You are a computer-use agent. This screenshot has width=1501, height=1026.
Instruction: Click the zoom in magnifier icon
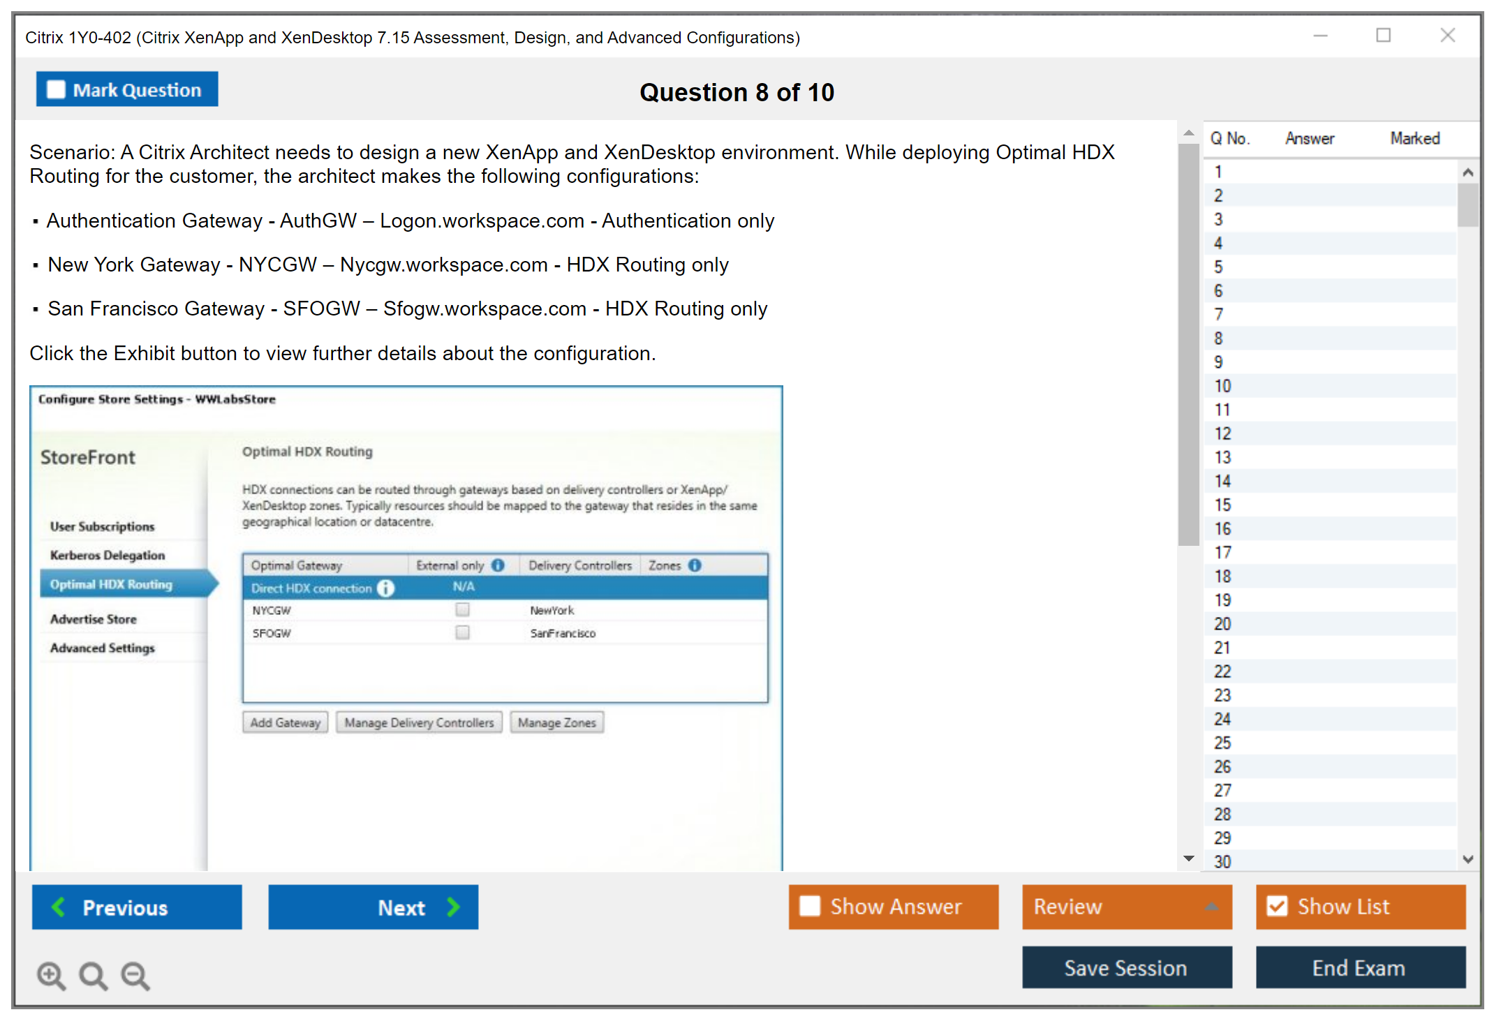[51, 975]
